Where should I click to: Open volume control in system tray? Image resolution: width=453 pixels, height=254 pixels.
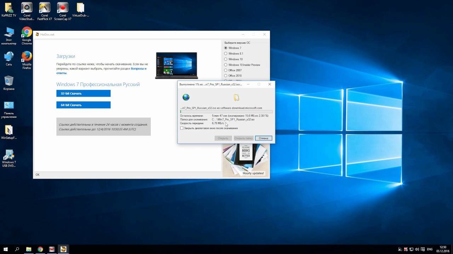[418, 249]
